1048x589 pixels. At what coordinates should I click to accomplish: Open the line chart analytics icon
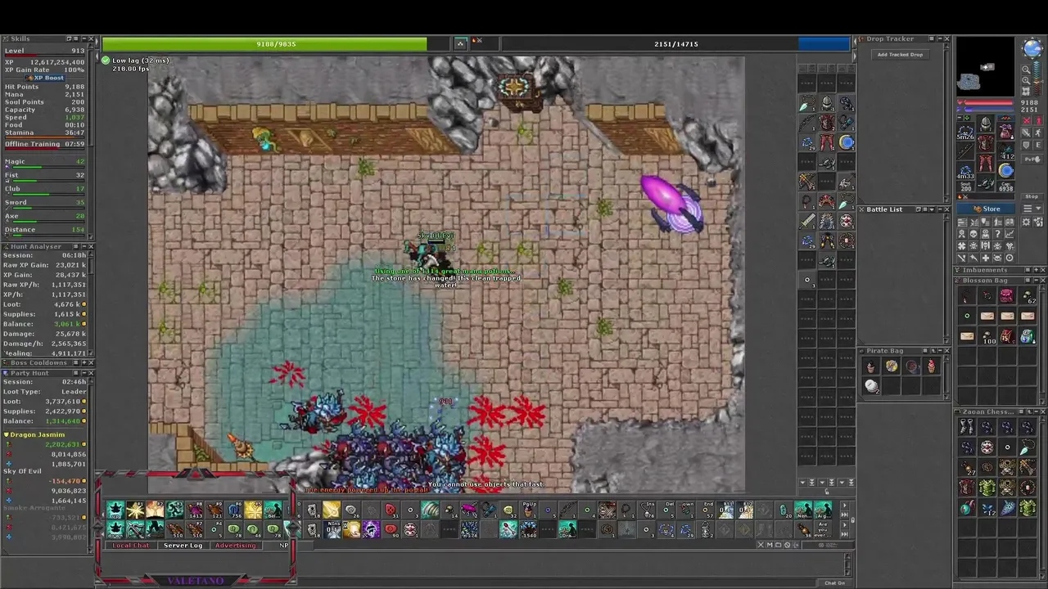[x=1010, y=233]
